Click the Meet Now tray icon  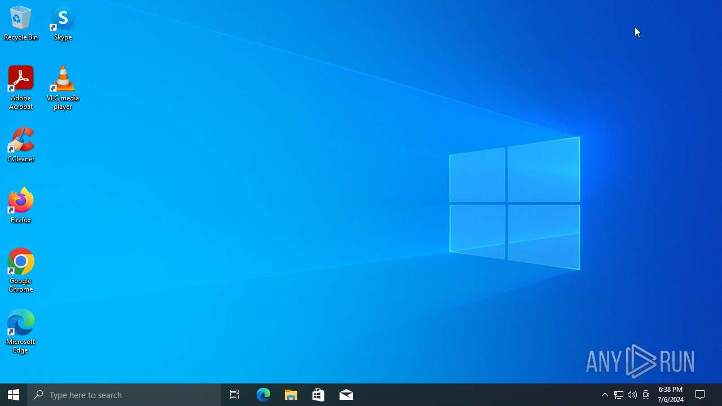(646, 395)
